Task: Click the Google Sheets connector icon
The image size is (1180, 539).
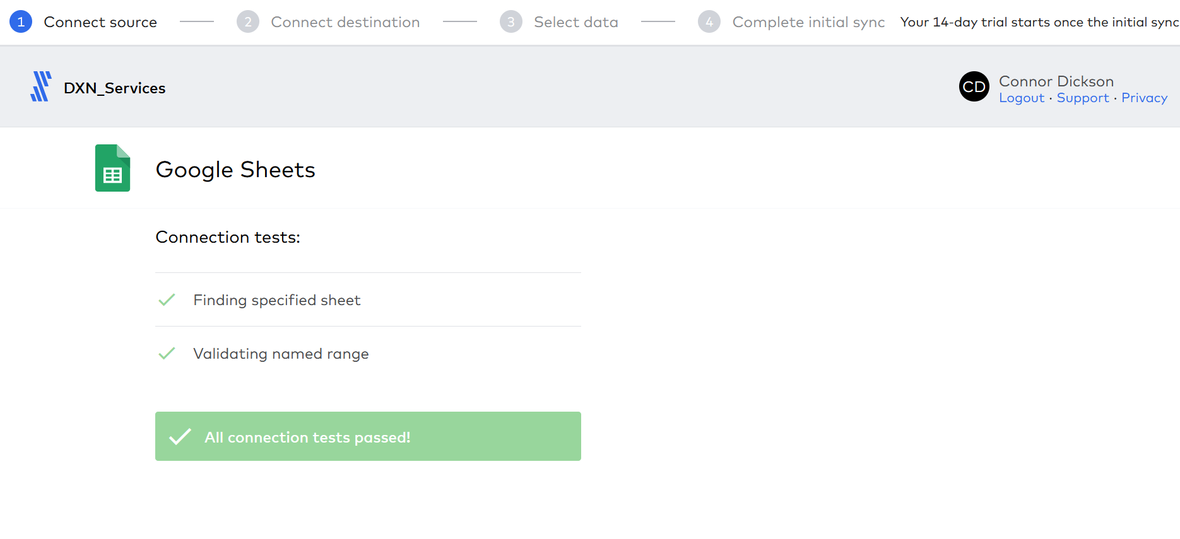Action: click(x=112, y=168)
